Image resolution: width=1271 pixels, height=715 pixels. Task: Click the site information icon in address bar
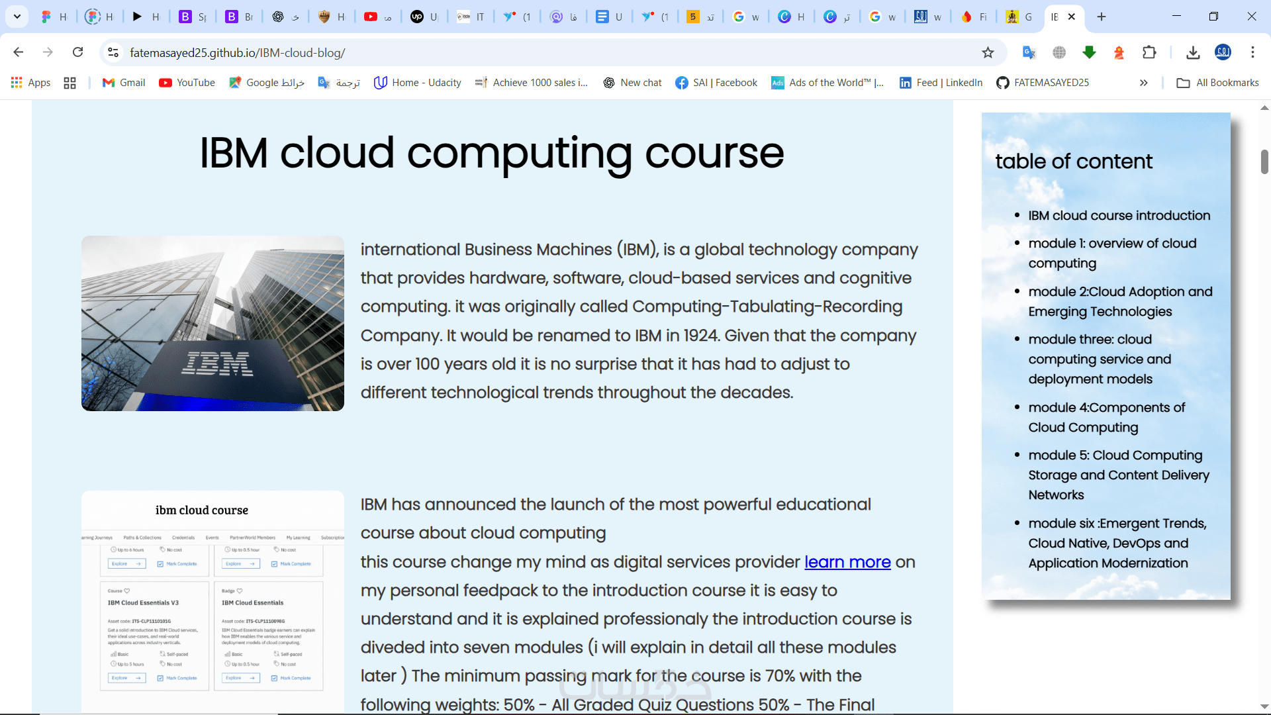[113, 52]
